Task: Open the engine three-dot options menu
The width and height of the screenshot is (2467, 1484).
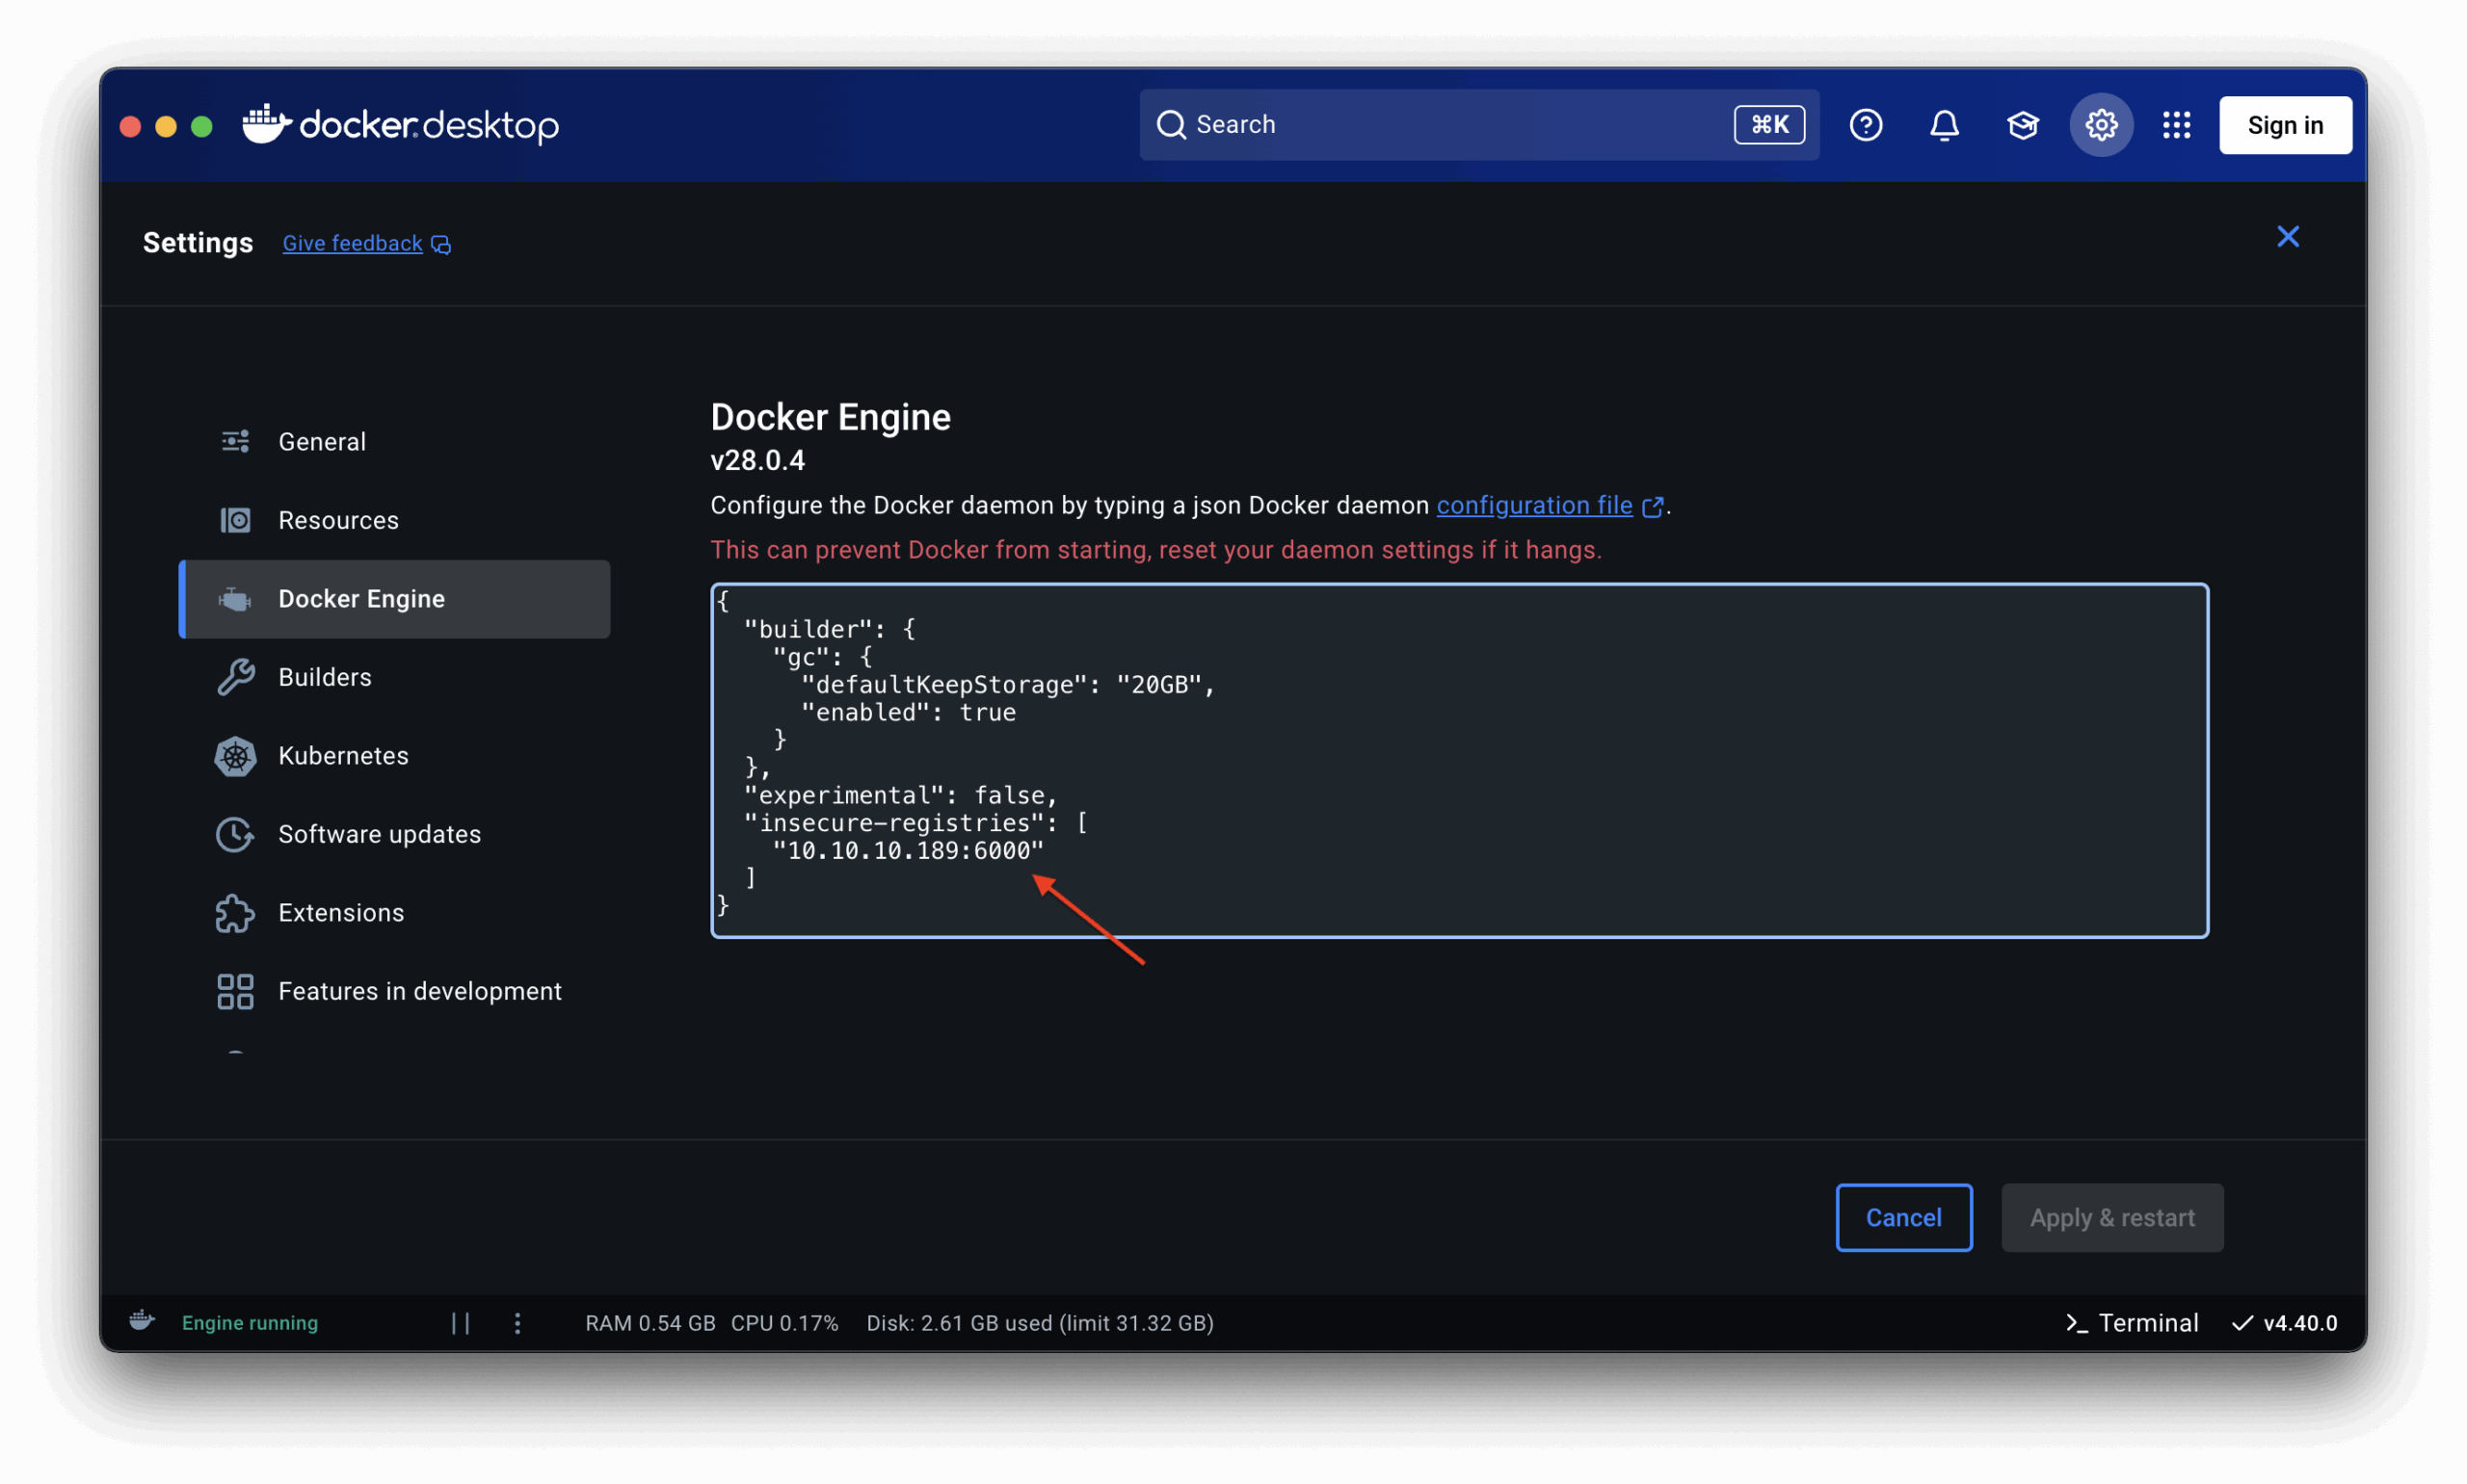Action: pos(517,1323)
